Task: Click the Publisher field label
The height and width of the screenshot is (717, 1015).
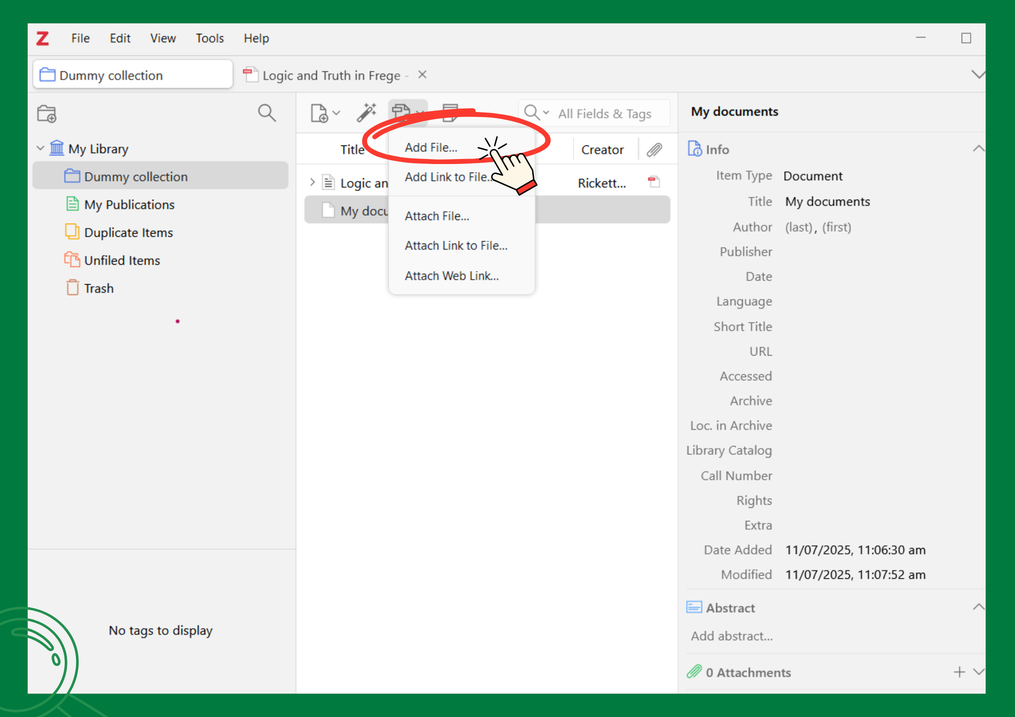Action: tap(746, 252)
